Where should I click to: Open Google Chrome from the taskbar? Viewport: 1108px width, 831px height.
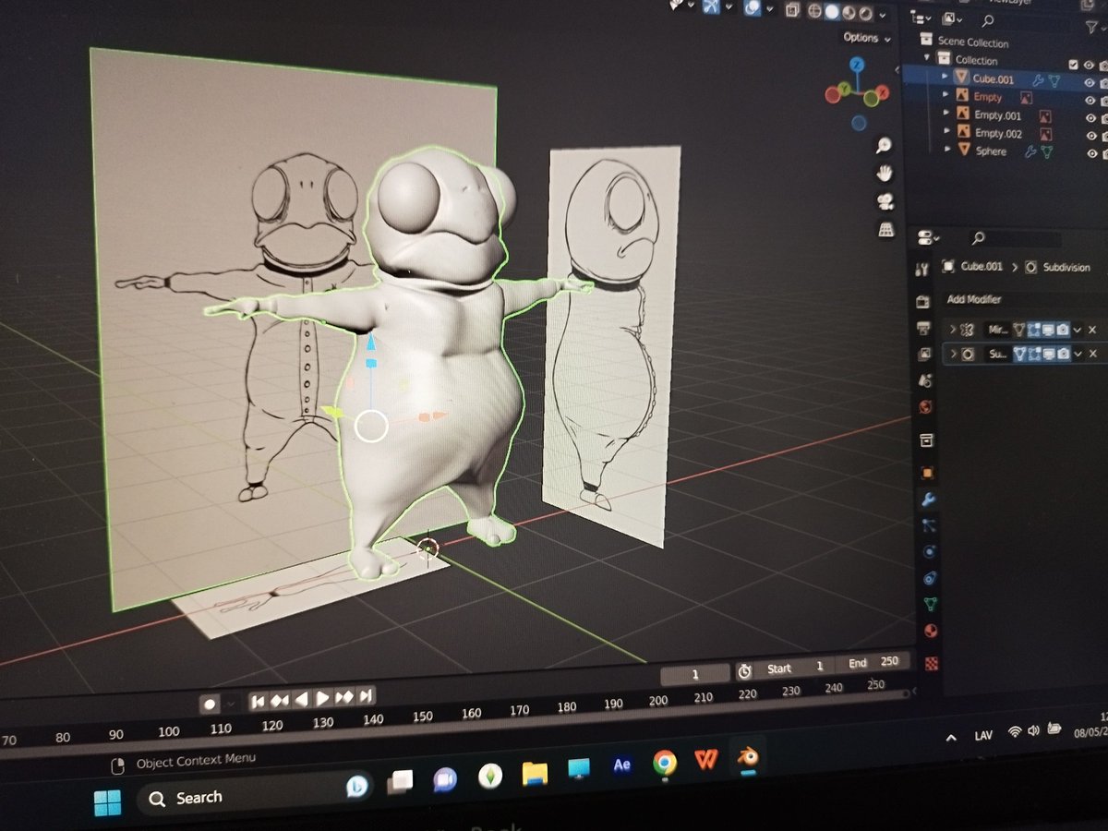click(x=664, y=763)
